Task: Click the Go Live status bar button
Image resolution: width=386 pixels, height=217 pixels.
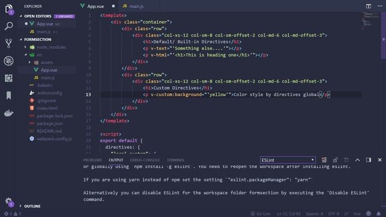Action: 260,214
